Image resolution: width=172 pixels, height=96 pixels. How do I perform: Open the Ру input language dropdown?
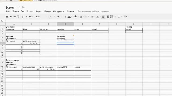point(126,17)
